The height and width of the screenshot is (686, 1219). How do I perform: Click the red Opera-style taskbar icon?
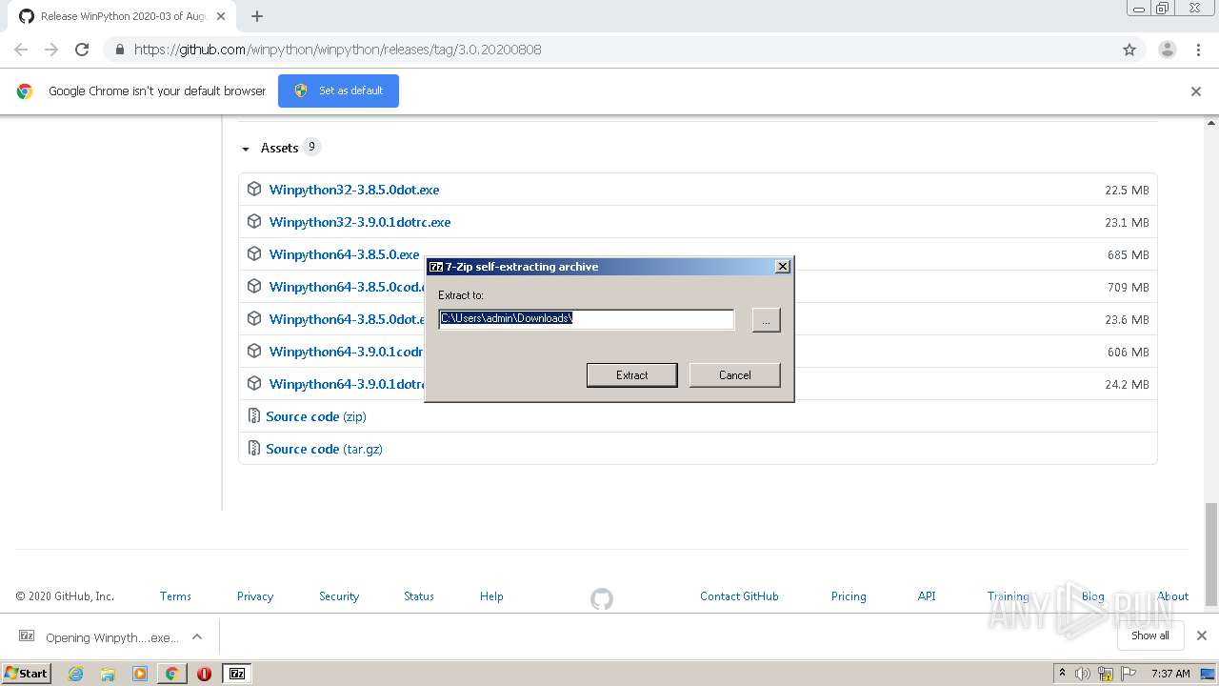pos(204,674)
